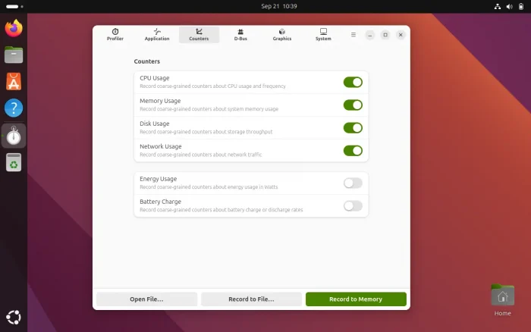Open the Files app in the dock

pyautogui.click(x=14, y=55)
